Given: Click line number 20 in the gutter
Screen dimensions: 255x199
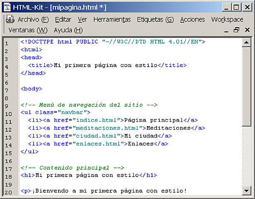Looking at the screenshot, I should (x=8, y=193).
